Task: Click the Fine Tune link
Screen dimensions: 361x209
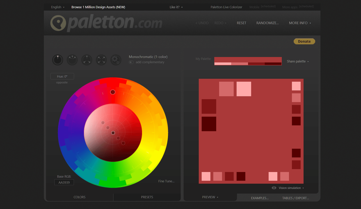Action: point(166,181)
